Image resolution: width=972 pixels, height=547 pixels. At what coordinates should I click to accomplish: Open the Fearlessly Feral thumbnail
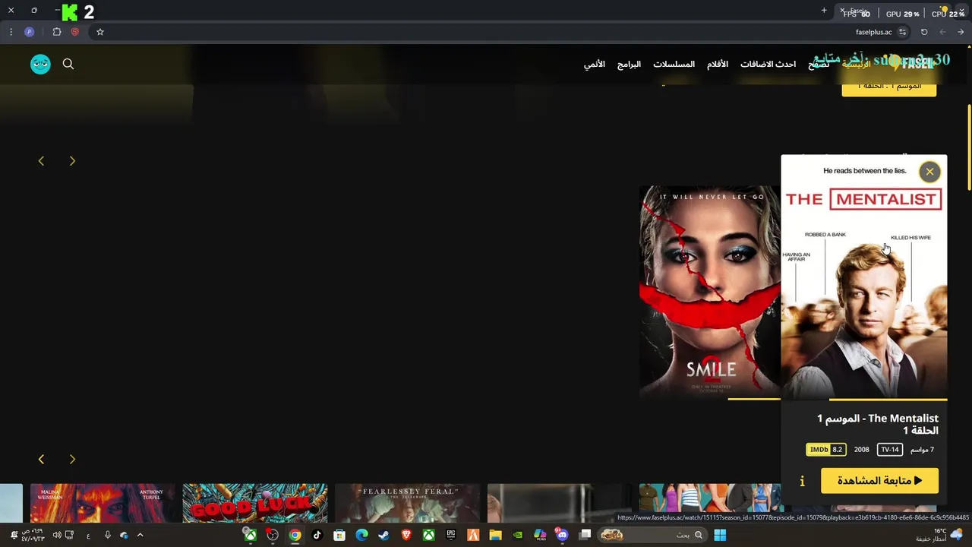408,503
